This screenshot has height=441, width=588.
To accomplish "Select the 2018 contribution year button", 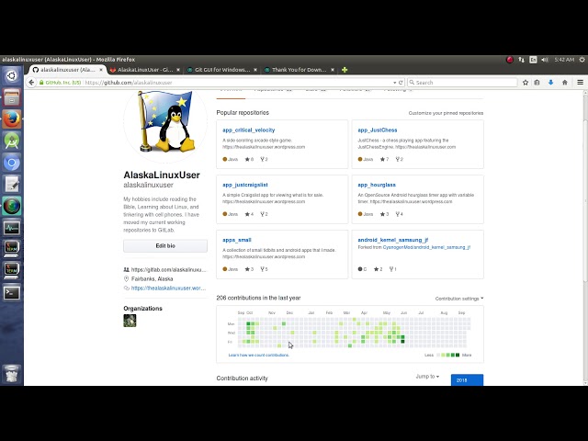I will pyautogui.click(x=467, y=379).
